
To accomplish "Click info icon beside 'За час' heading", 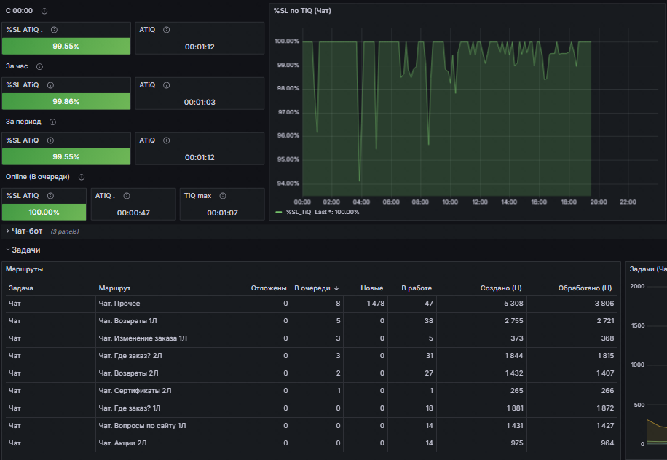I will pyautogui.click(x=39, y=67).
